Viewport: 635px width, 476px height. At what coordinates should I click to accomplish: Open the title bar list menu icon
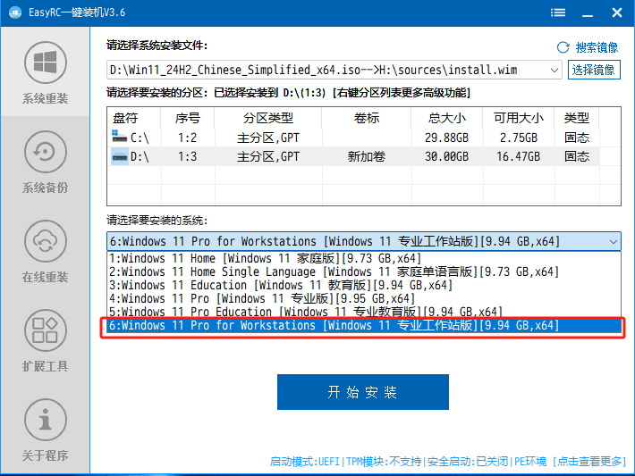point(558,13)
